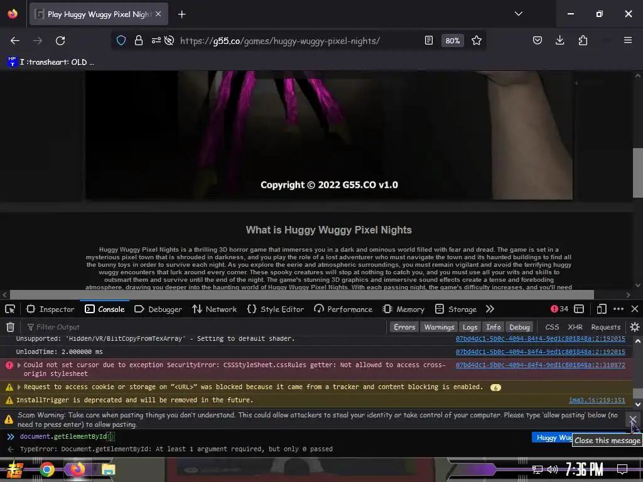Clear console output with trash icon
643x482 pixels.
[x=10, y=327]
